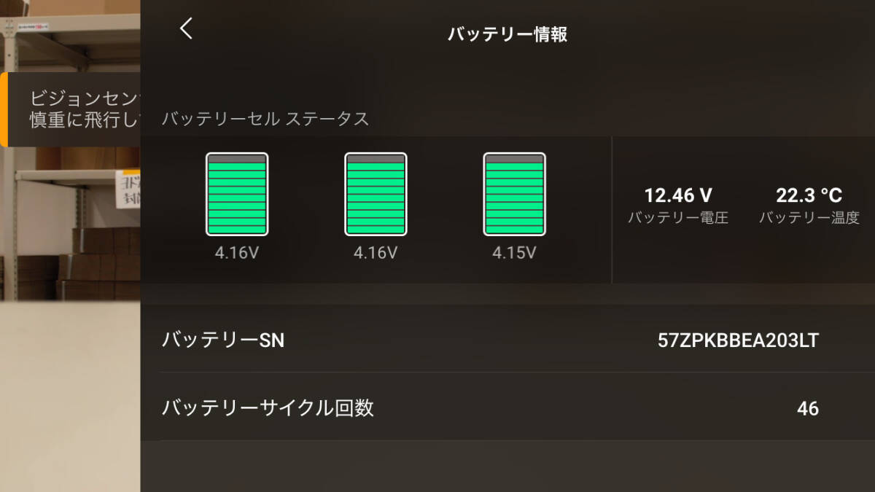Tap the back chevron to exit battery info

[186, 29]
